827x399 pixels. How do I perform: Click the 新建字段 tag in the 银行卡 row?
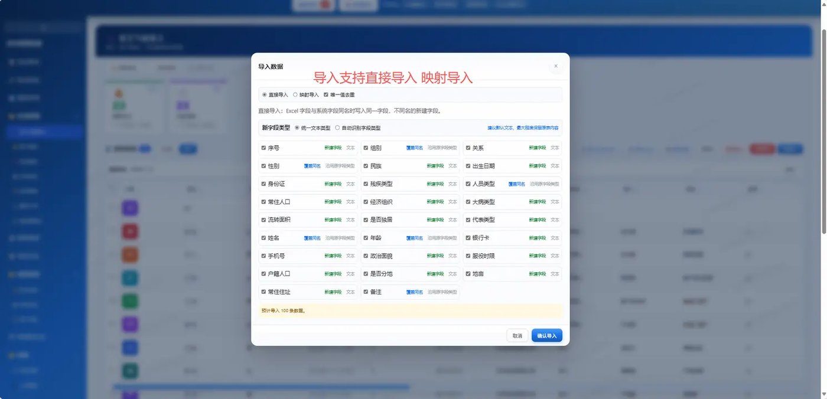pyautogui.click(x=538, y=238)
